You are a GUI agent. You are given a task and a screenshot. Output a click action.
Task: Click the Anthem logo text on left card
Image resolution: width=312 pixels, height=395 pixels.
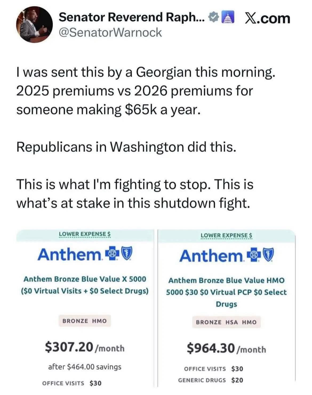pyautogui.click(x=69, y=254)
